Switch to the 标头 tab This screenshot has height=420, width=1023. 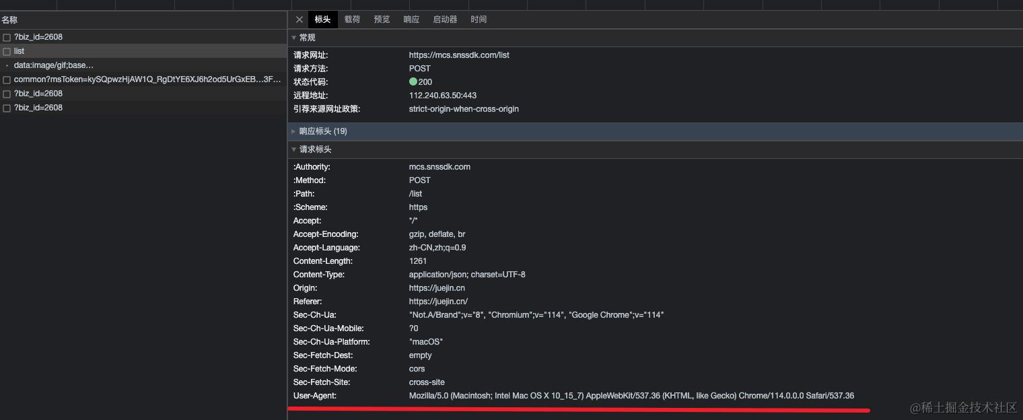(322, 20)
